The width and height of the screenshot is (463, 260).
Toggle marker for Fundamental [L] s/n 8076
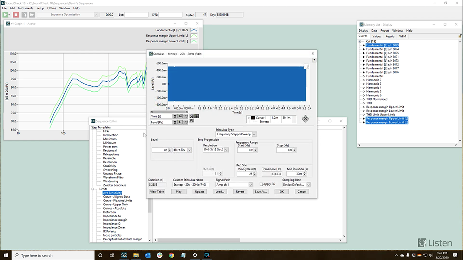pos(363,72)
